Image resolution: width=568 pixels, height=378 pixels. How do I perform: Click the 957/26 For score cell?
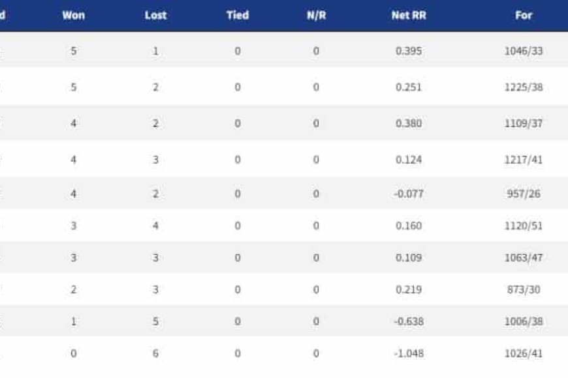(524, 194)
